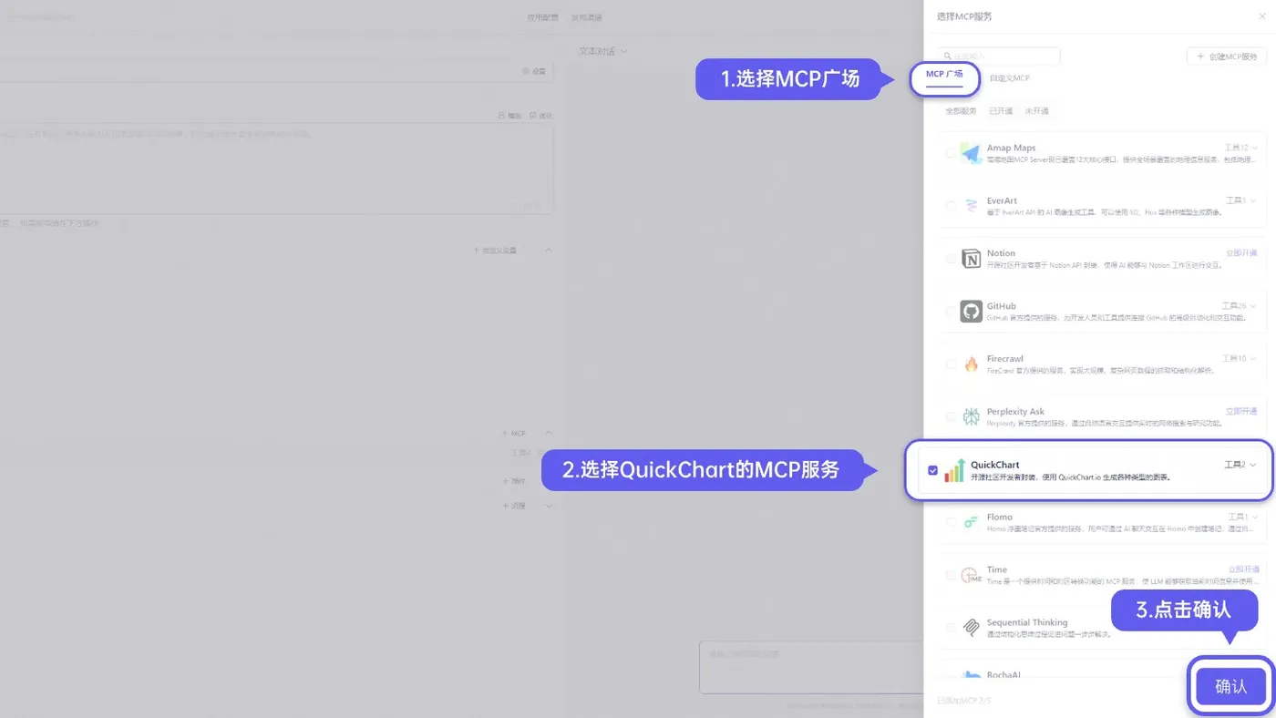Click the prompt text area in background
This screenshot has width=1276, height=718.
pos(276,169)
